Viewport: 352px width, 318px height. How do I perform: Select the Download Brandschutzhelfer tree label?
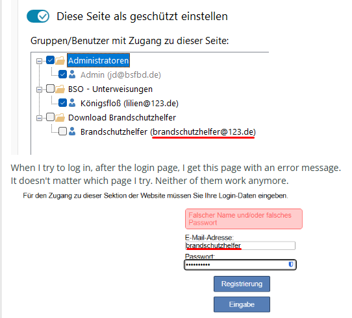pyautogui.click(x=122, y=118)
